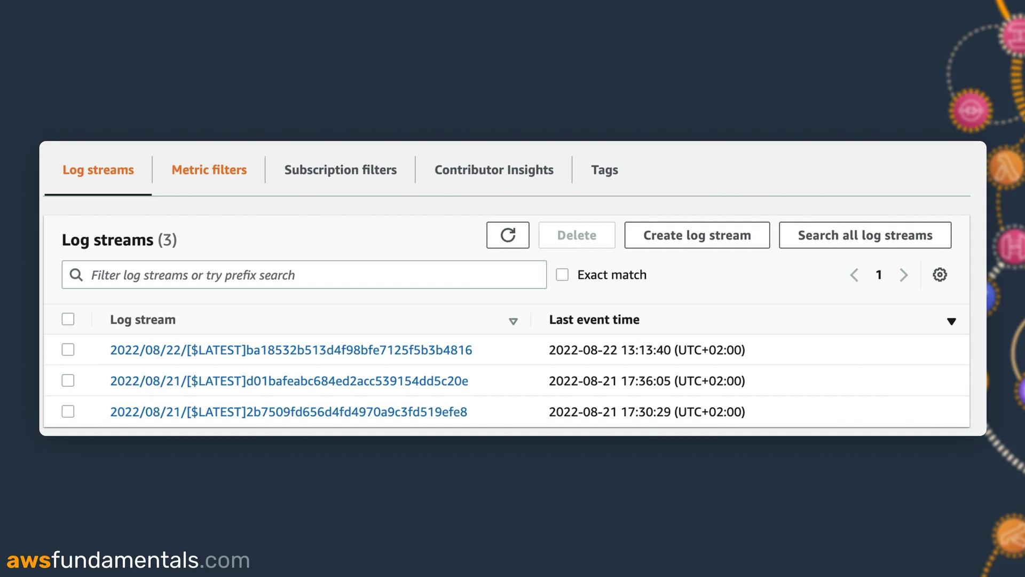1025x577 pixels.
Task: Click the filter log streams input field
Action: (304, 275)
